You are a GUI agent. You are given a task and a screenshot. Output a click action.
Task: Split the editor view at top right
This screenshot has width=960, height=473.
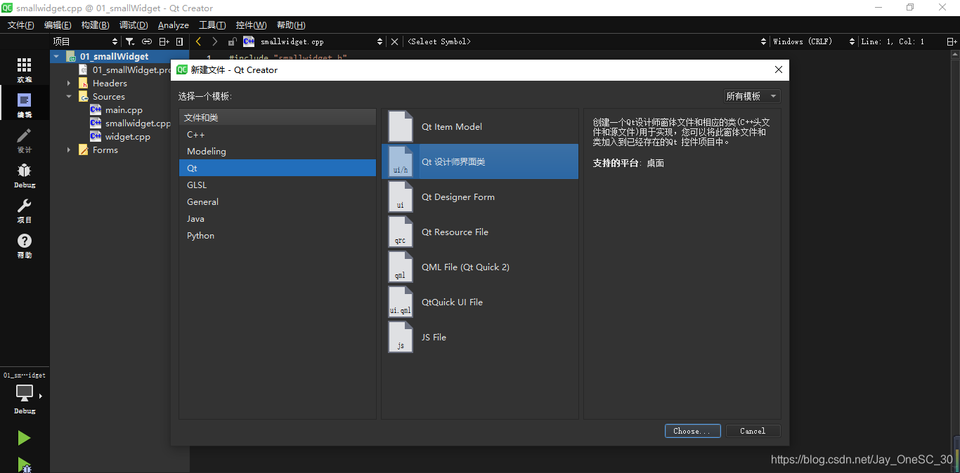952,41
